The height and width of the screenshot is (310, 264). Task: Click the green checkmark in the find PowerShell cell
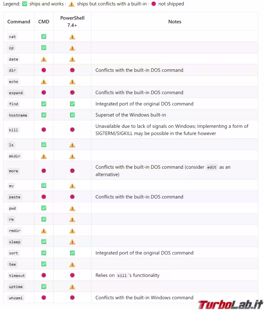72,104
